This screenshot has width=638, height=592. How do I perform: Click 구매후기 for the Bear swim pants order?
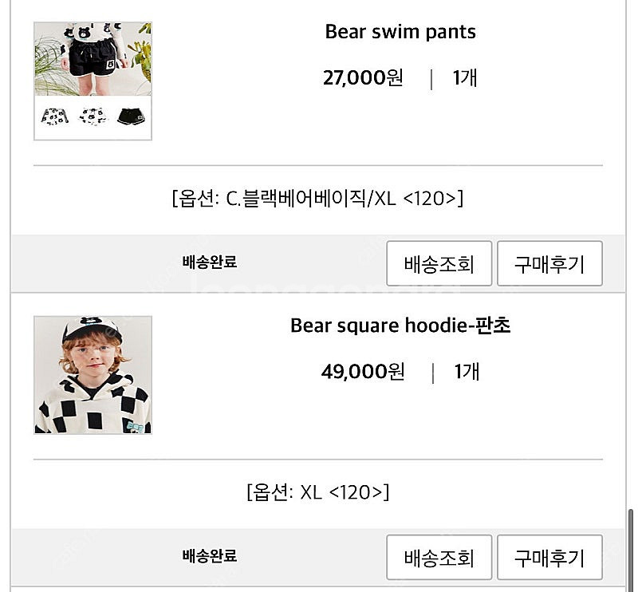pos(549,263)
